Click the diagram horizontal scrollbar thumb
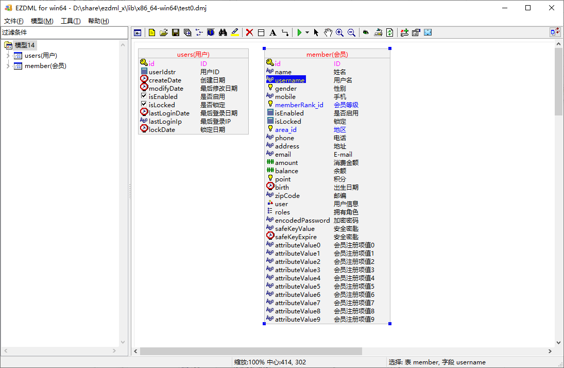This screenshot has height=368, width=564. pyautogui.click(x=251, y=351)
